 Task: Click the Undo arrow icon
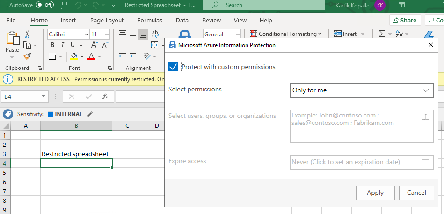[x=79, y=5]
